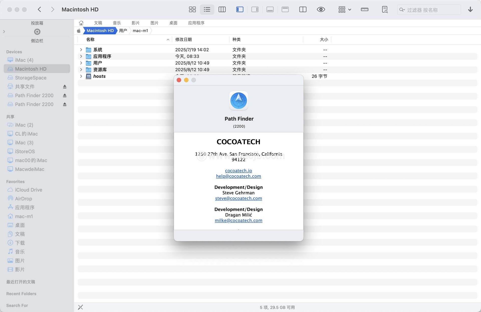Toggle the left sidebar panel
481x312 pixels.
240,10
